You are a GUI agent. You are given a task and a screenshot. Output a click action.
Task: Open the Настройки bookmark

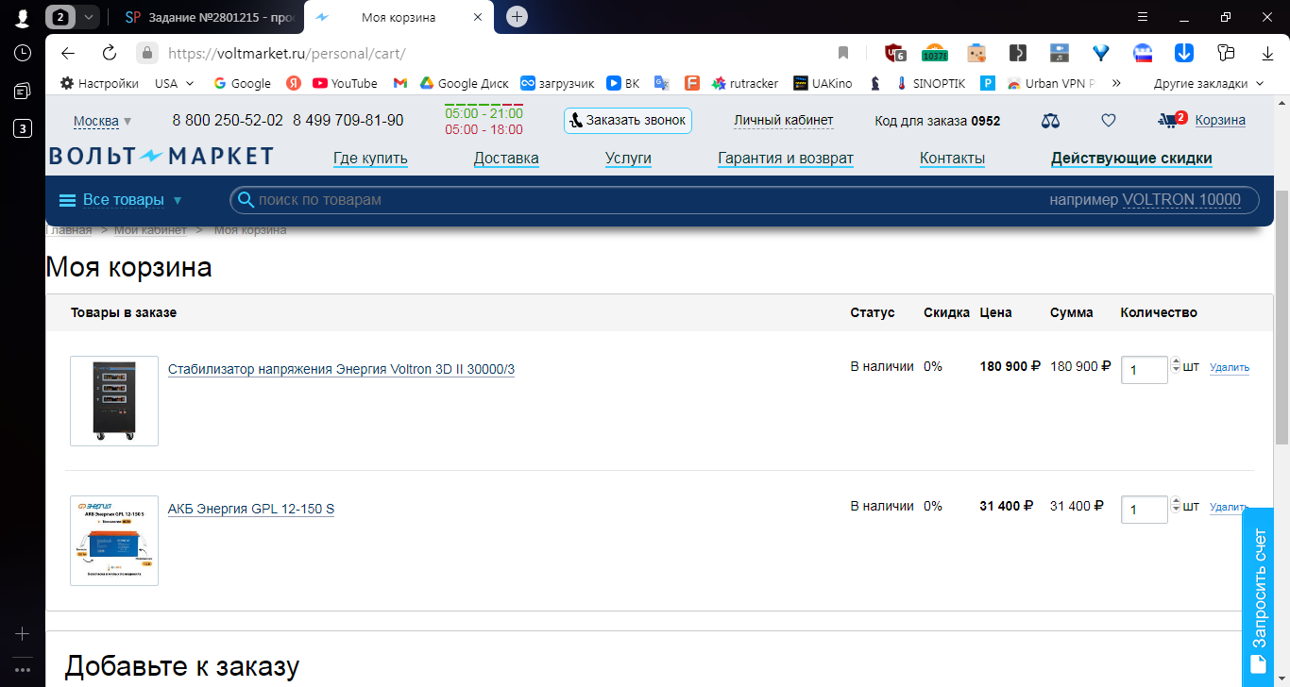pos(99,83)
